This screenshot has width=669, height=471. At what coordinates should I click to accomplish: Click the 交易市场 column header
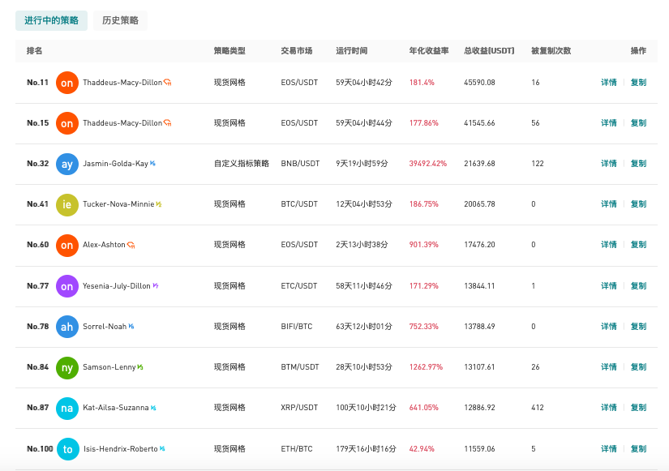point(297,51)
